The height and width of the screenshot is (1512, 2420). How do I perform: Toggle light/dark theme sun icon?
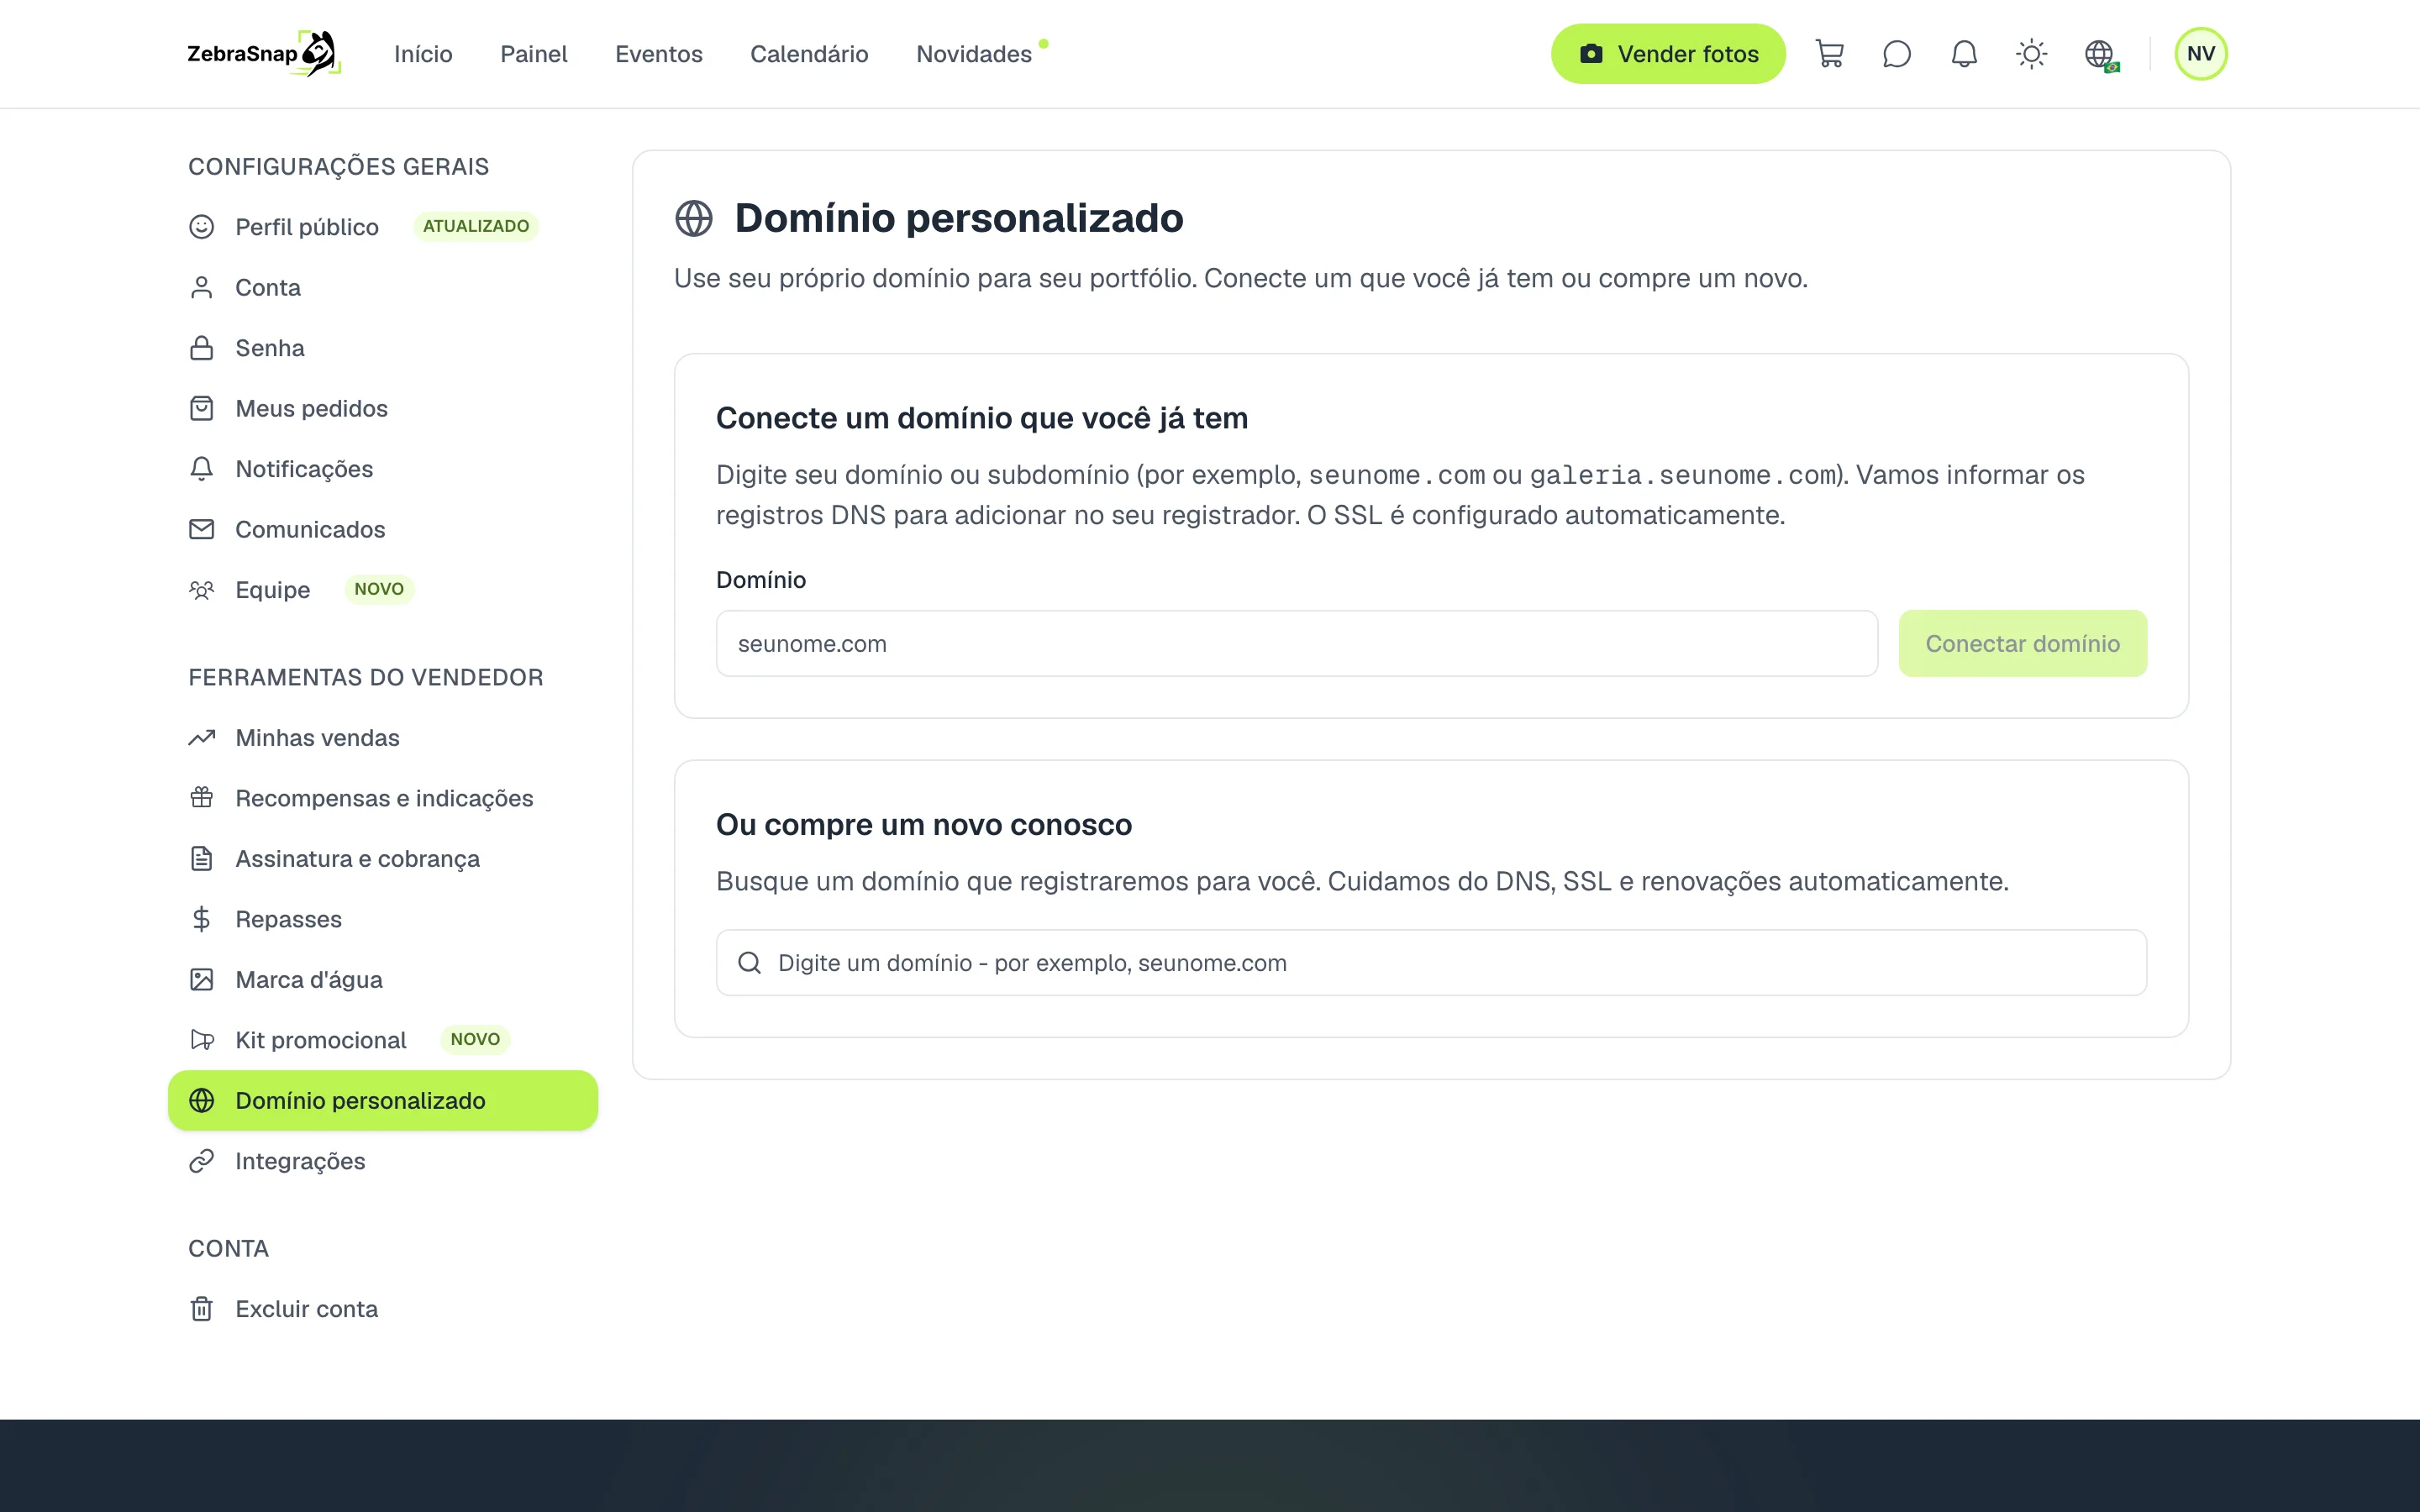[2031, 54]
